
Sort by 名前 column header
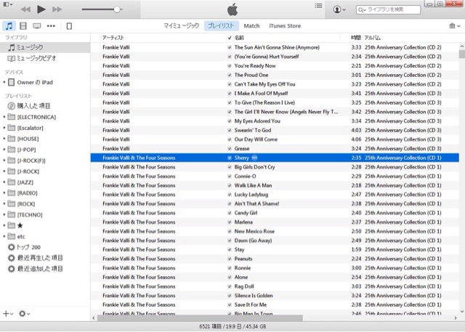point(287,38)
